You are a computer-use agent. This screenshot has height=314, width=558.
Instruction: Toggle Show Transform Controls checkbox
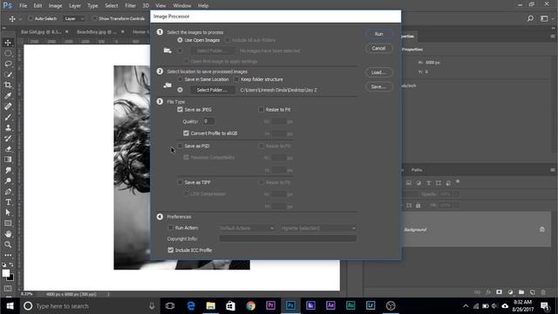point(94,18)
